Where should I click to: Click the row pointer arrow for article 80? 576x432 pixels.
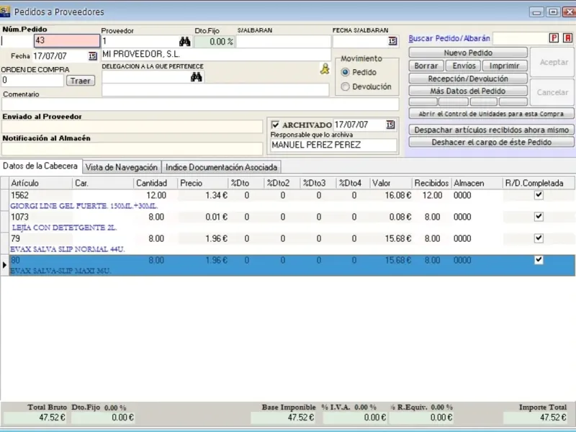tap(4, 265)
